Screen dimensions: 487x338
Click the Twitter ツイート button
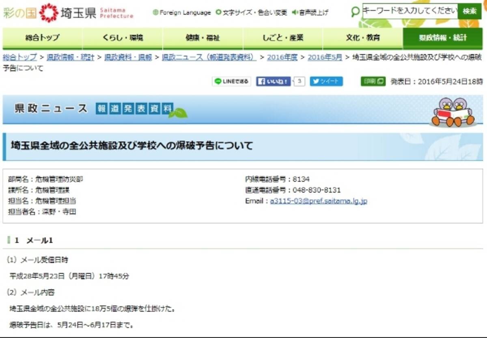tap(326, 81)
